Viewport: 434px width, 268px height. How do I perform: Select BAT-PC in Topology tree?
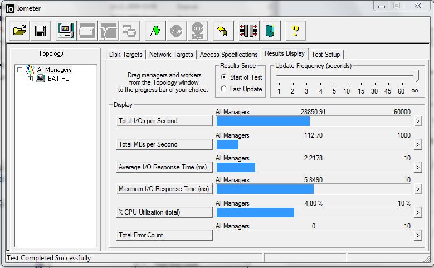pos(58,79)
